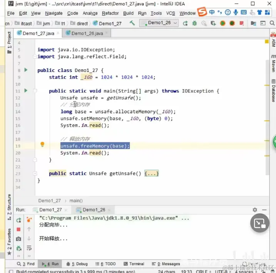Open the Refactor menu
The width and height of the screenshot is (276, 273).
(x=110, y=13)
